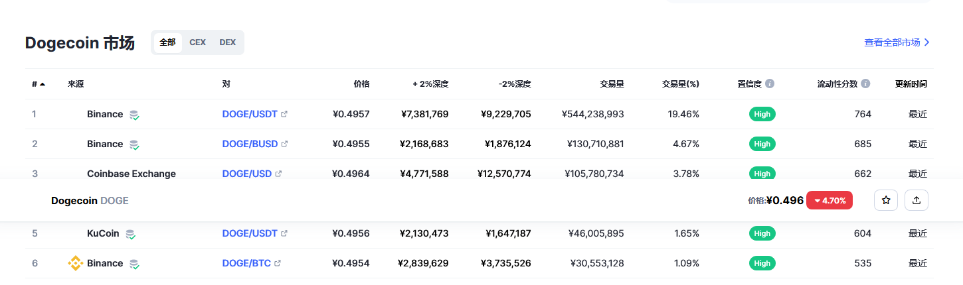Select the 全部 market filter

click(x=167, y=42)
